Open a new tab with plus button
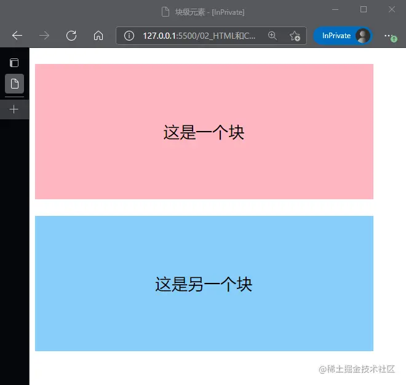The height and width of the screenshot is (385, 406). tap(14, 109)
